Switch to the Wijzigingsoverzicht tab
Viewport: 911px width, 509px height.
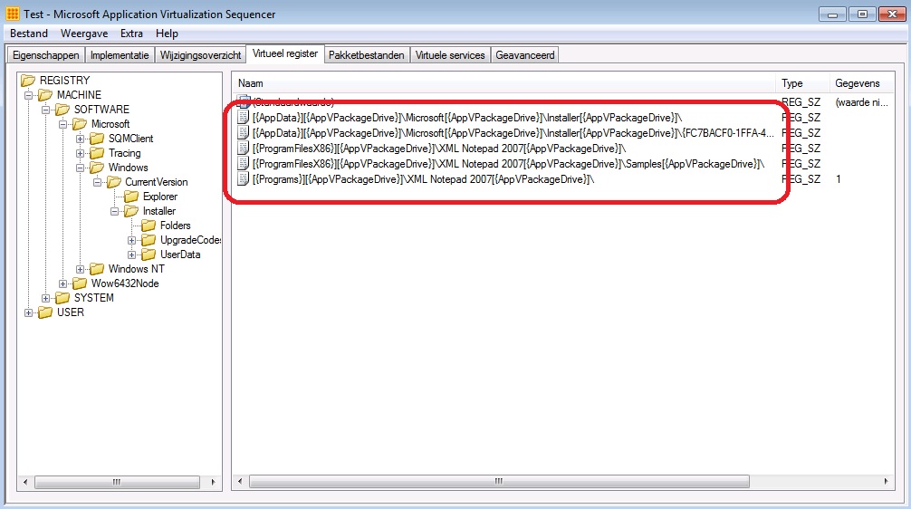pos(200,55)
